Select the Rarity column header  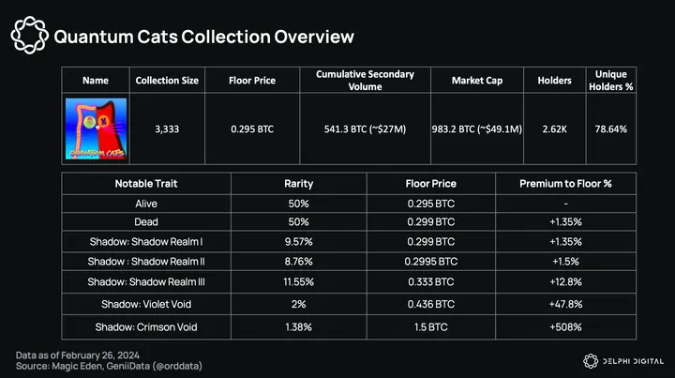click(x=299, y=183)
